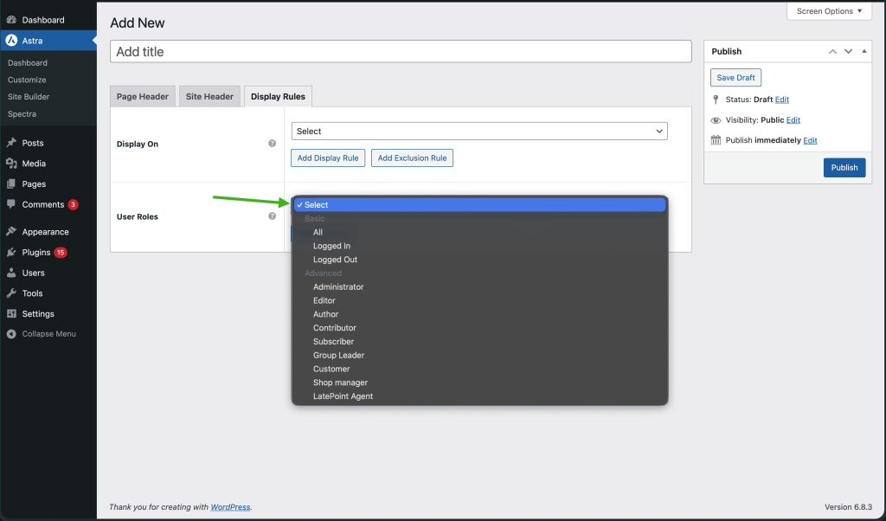Open the Display On select dropdown

tap(479, 131)
